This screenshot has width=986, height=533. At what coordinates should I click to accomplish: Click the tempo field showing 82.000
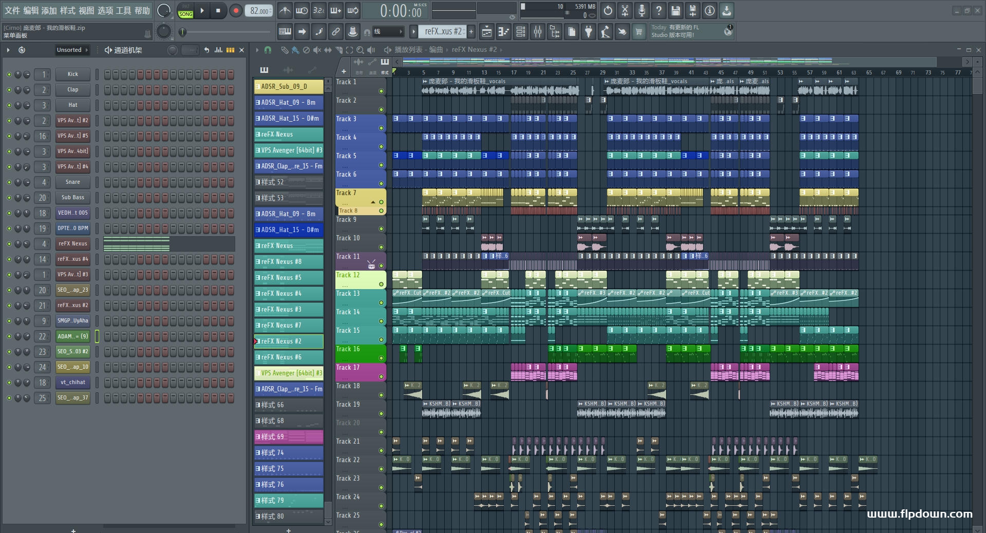pos(259,11)
